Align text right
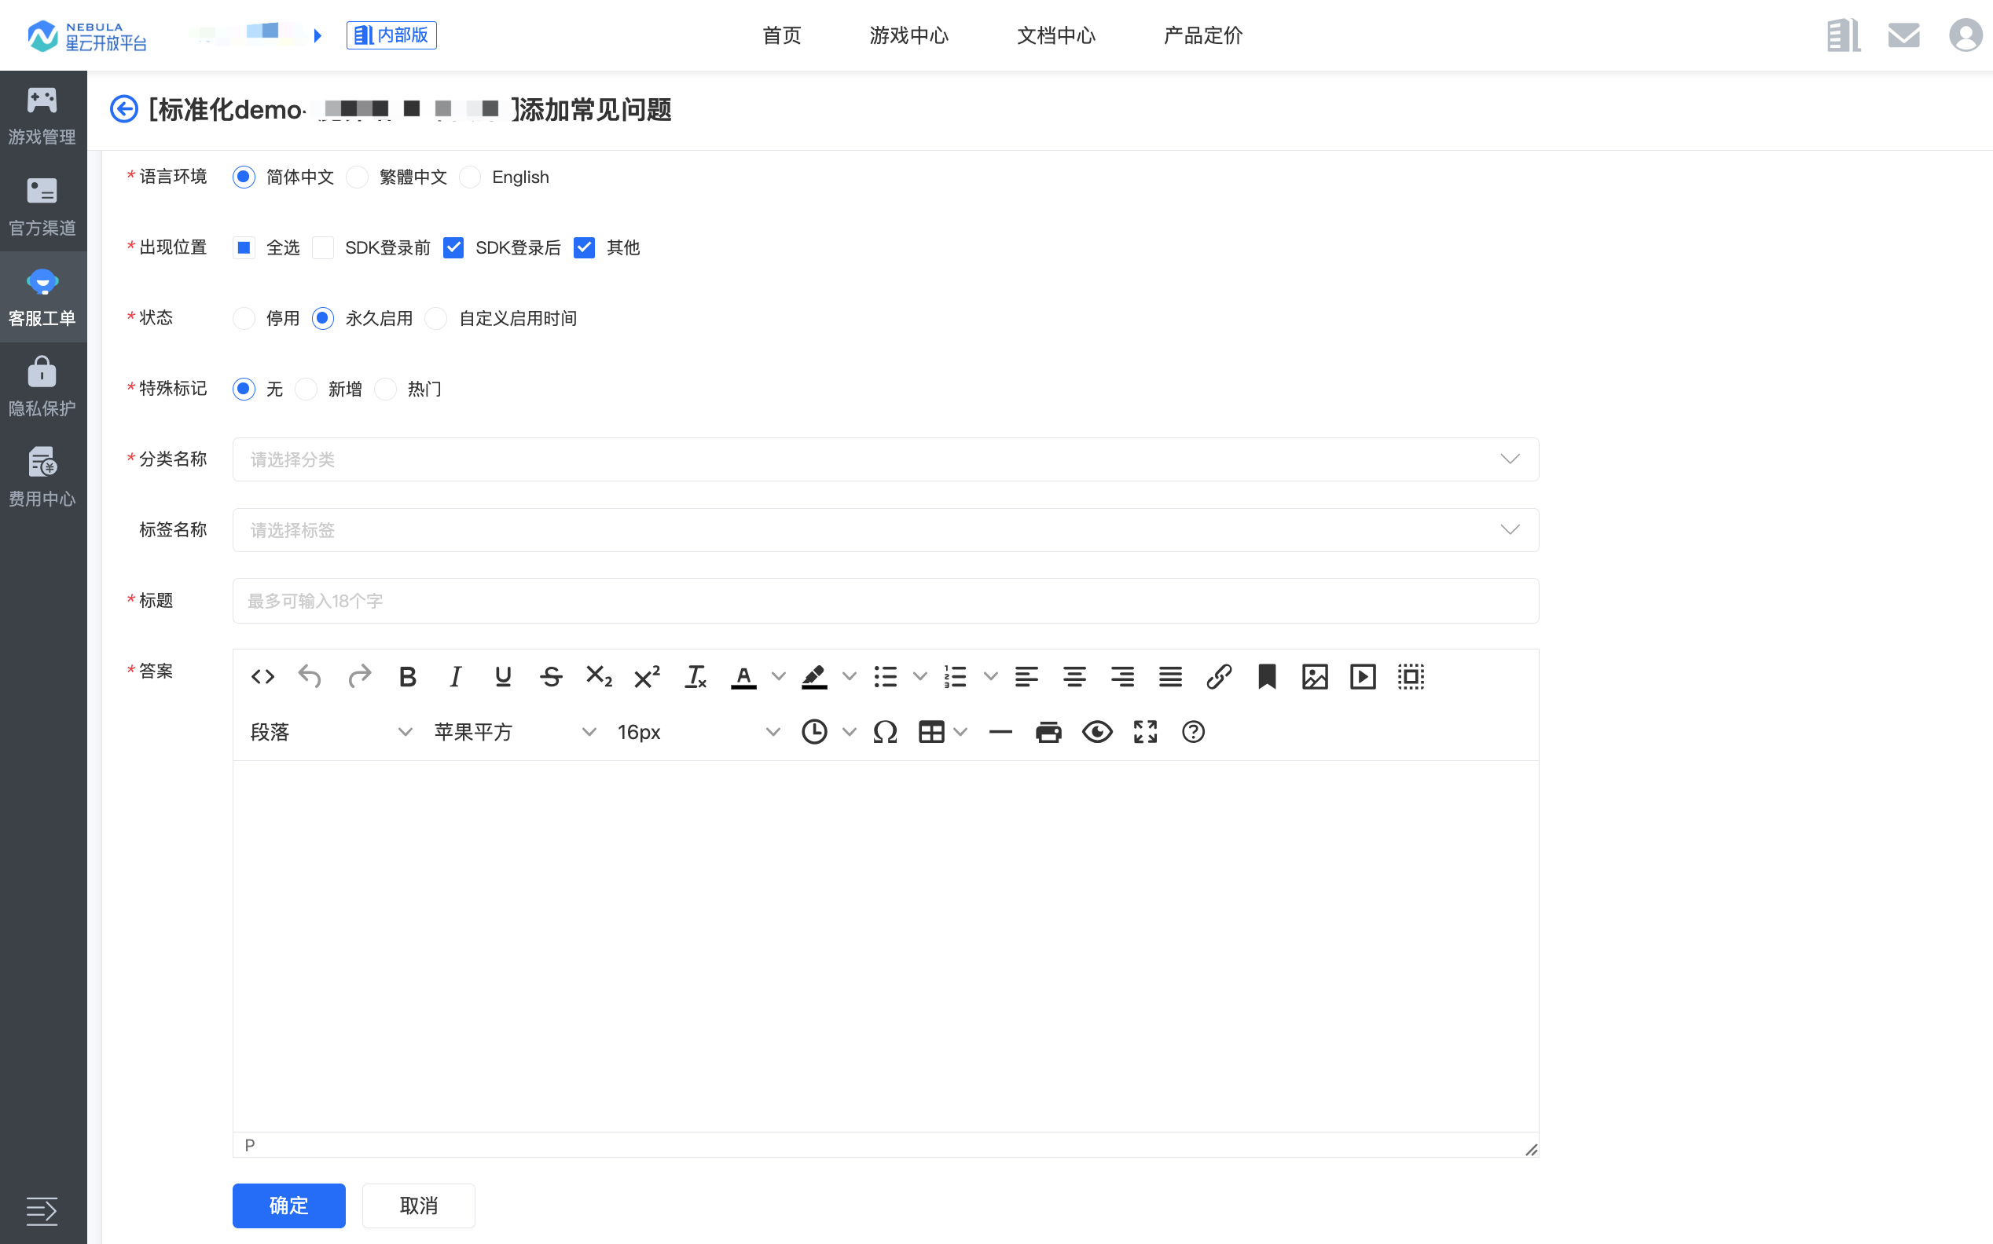This screenshot has width=1993, height=1244. [1122, 676]
